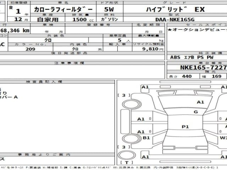Select the PS equipment label
The image size is (227, 170).
tap(200, 57)
